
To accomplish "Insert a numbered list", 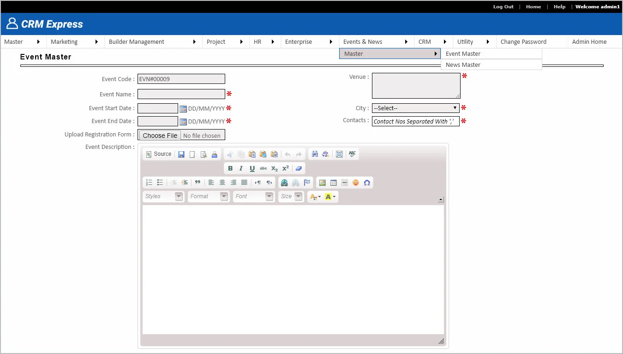I will click(149, 183).
